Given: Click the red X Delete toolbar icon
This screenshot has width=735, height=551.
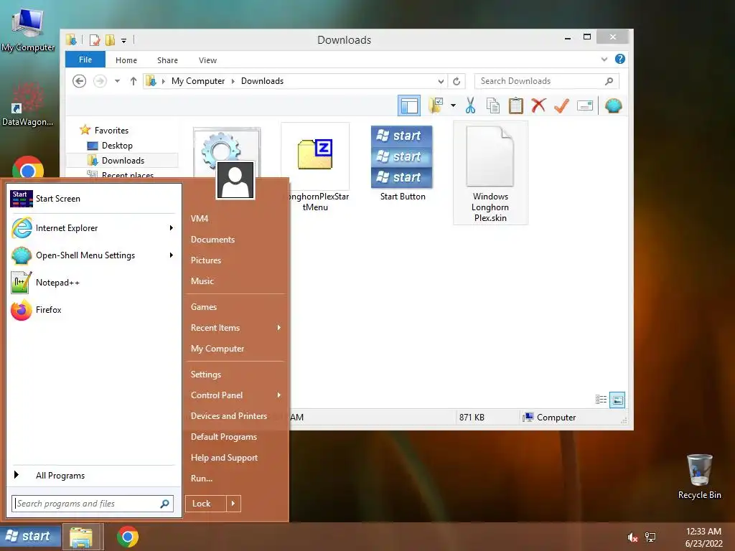Looking at the screenshot, I should pyautogui.click(x=538, y=105).
